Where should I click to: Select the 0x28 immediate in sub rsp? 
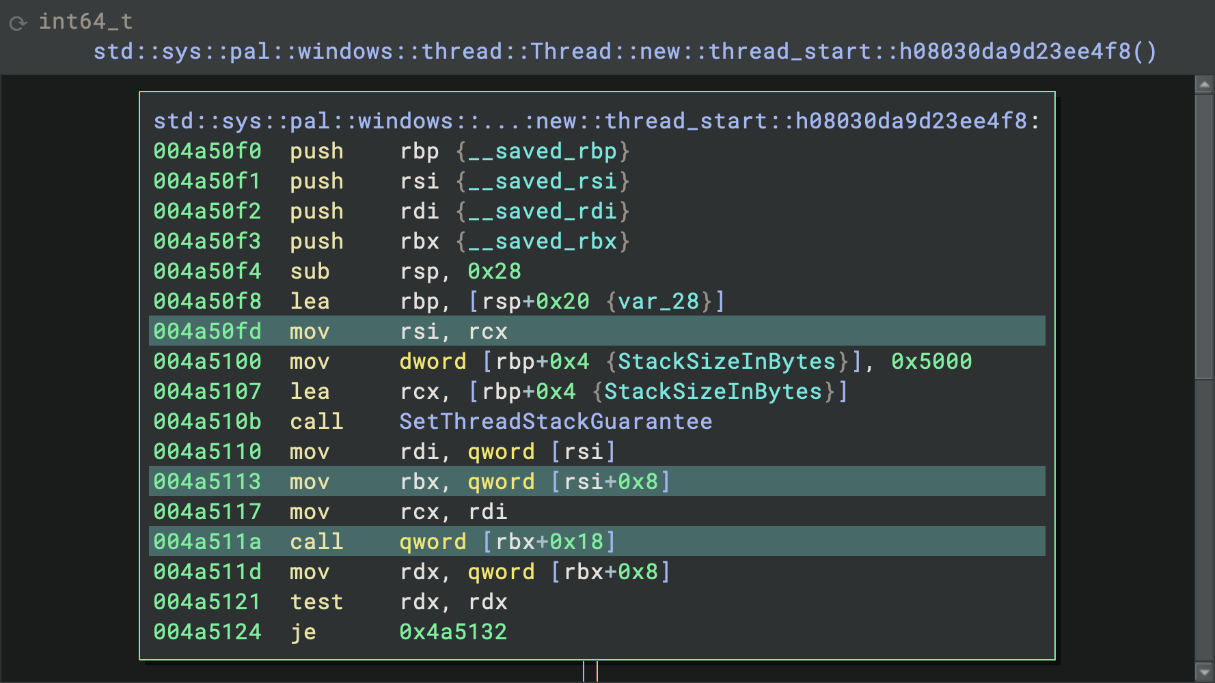(x=494, y=271)
